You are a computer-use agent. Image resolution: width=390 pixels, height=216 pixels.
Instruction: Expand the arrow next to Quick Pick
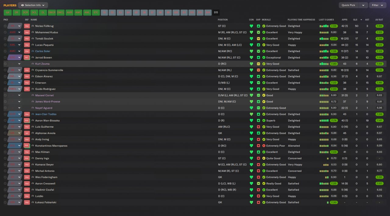click(363, 5)
